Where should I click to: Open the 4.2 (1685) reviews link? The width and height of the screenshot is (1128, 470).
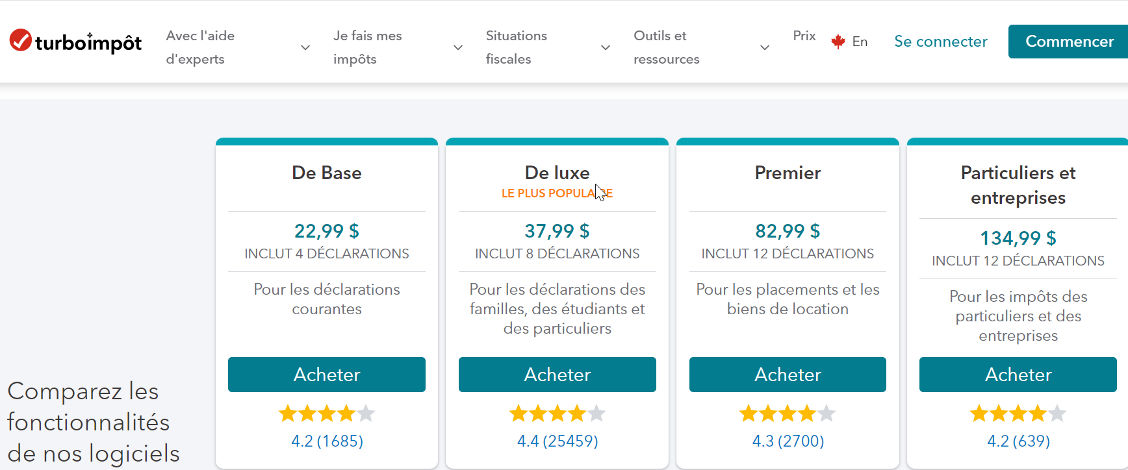click(x=327, y=441)
